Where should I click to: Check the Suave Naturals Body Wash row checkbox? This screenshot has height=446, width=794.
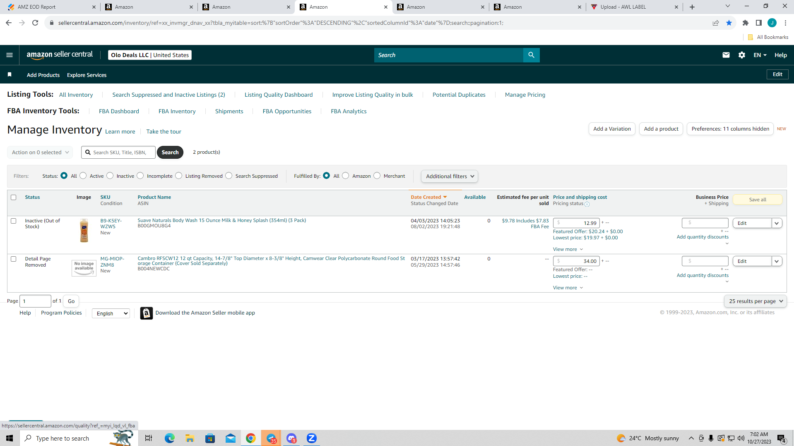click(x=14, y=221)
